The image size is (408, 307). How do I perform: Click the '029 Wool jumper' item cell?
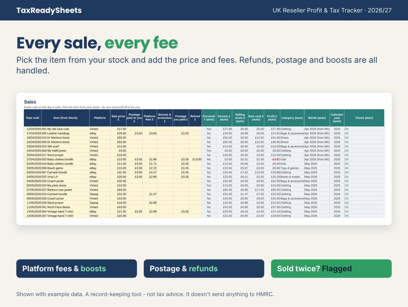[65, 202]
